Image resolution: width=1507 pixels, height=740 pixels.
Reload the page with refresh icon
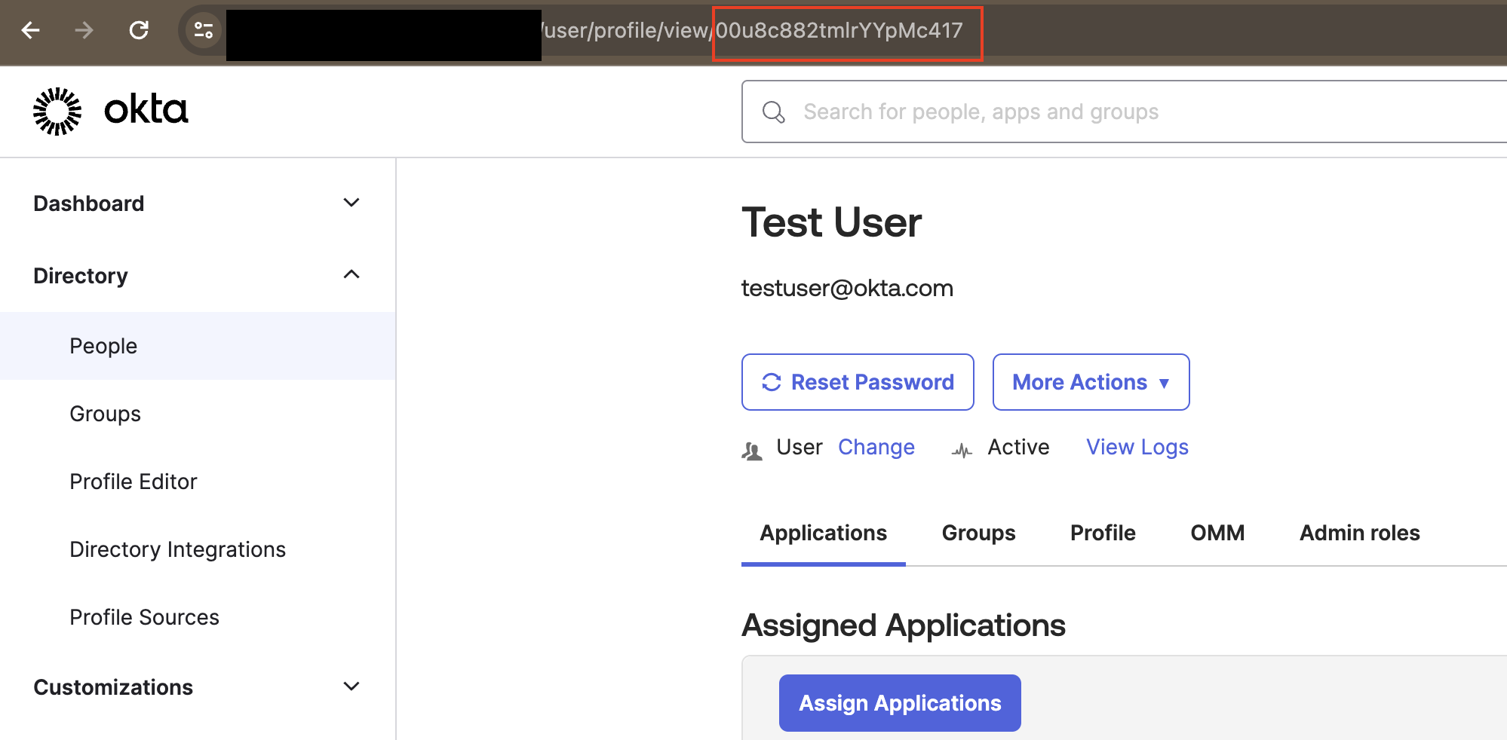coord(139,30)
